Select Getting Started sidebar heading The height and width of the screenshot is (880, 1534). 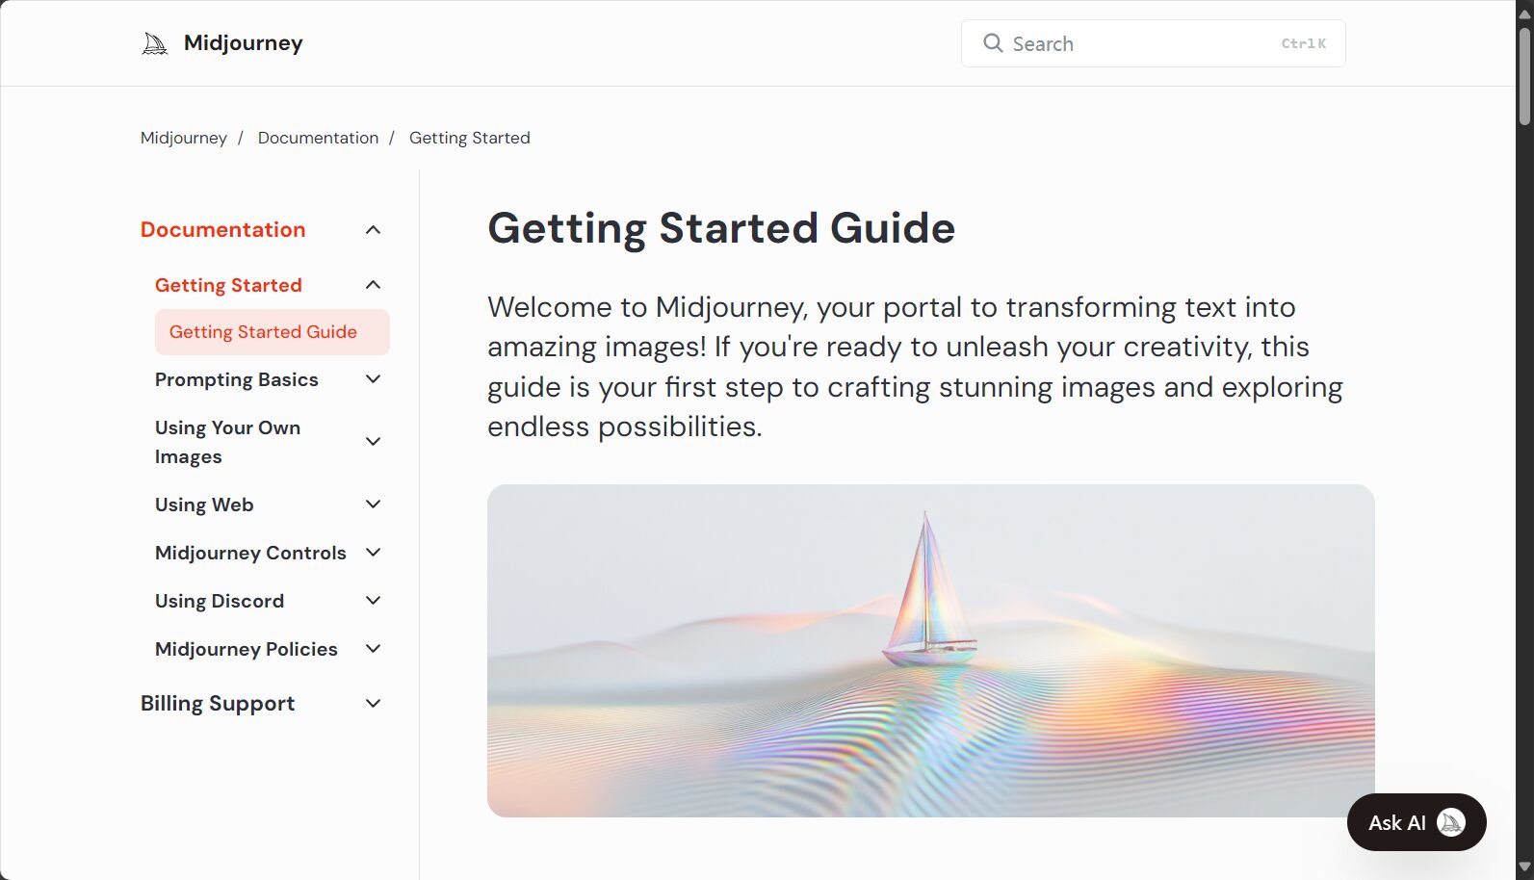tap(228, 285)
